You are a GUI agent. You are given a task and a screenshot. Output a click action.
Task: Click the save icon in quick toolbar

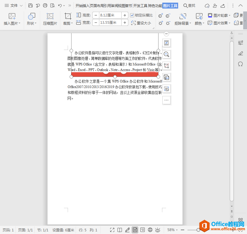[30, 6]
